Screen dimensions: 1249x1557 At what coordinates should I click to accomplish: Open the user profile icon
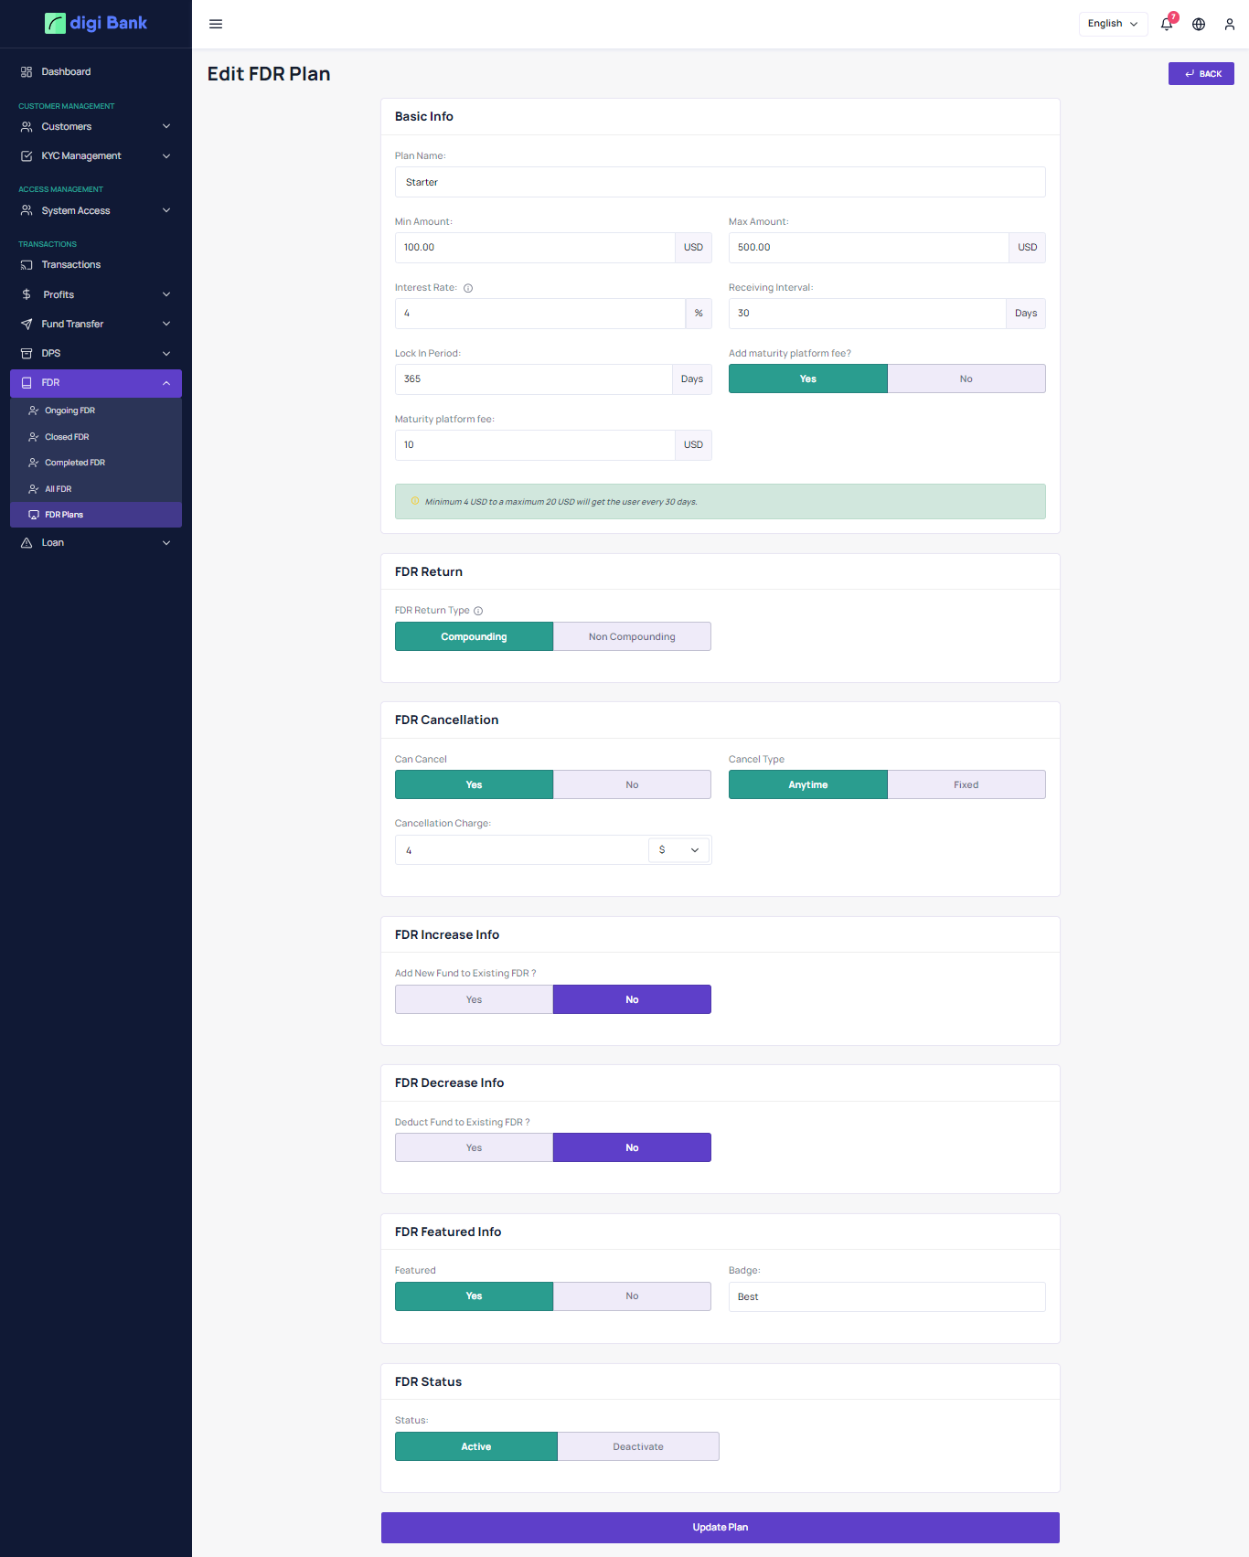[1230, 24]
